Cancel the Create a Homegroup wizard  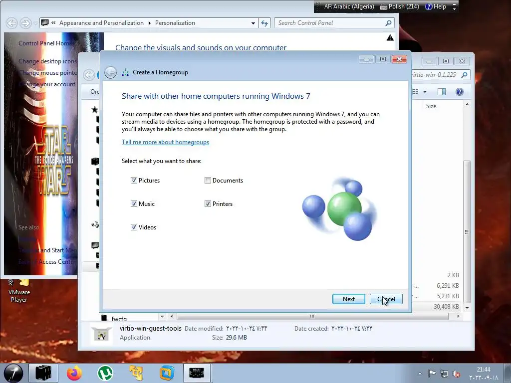click(x=386, y=299)
